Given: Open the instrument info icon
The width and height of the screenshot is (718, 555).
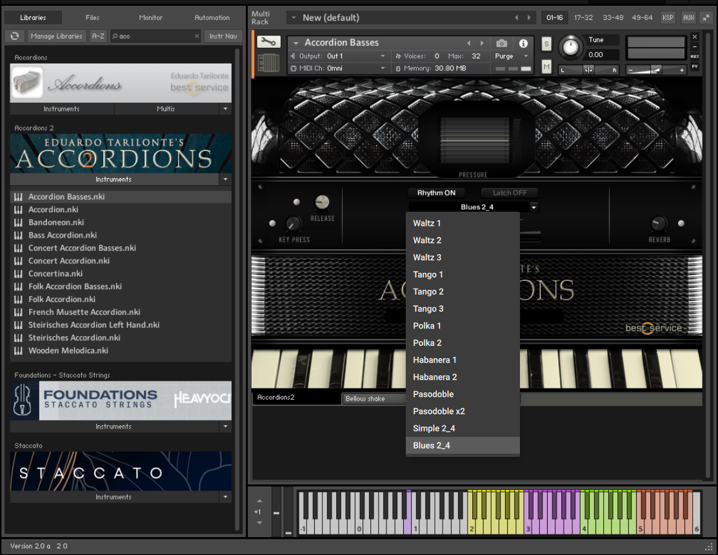Looking at the screenshot, I should click(x=523, y=43).
